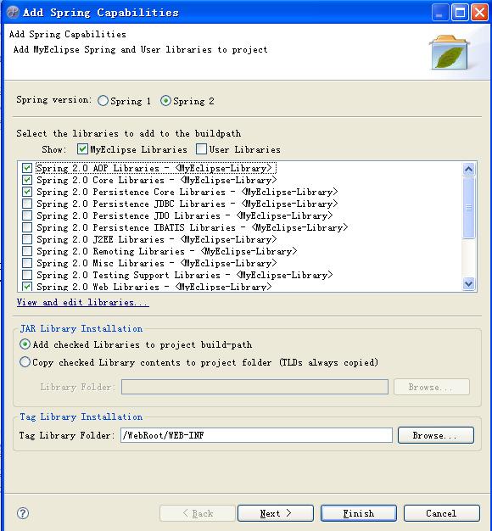492x531 pixels.
Task: Enable the User Libraries checkbox
Action: click(201, 149)
